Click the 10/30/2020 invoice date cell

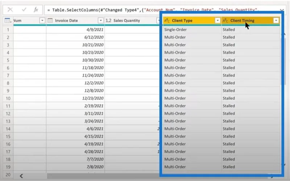[x=75, y=60]
